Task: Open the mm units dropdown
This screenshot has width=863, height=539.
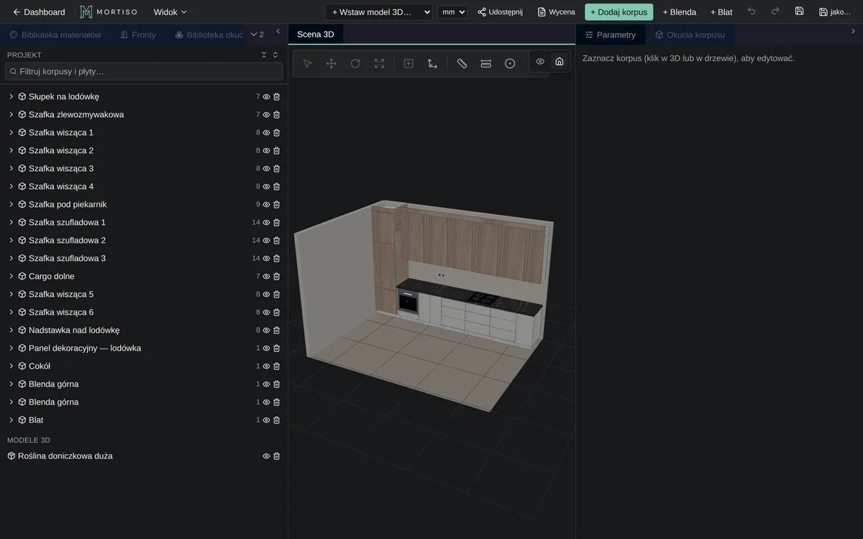Action: coord(452,11)
